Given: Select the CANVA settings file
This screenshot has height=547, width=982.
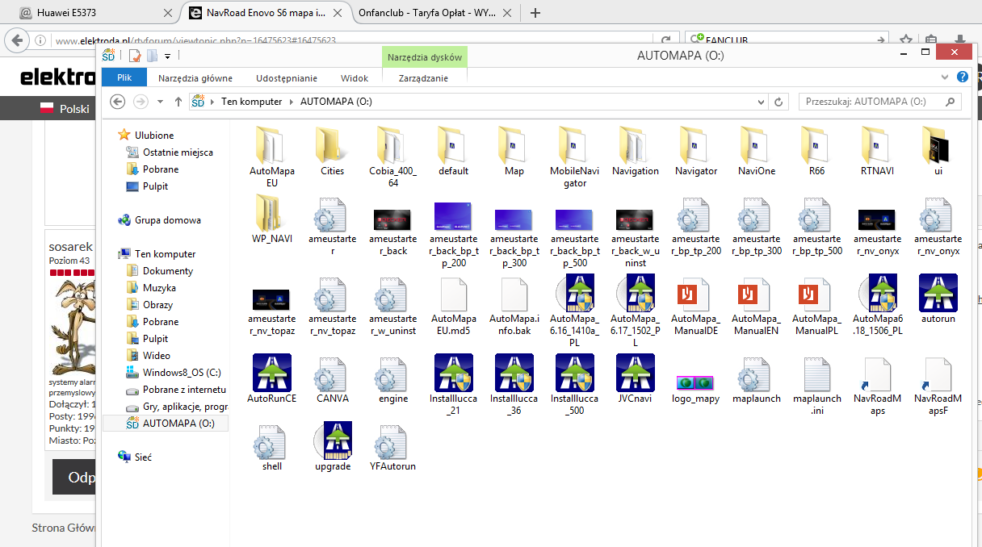Looking at the screenshot, I should (333, 379).
